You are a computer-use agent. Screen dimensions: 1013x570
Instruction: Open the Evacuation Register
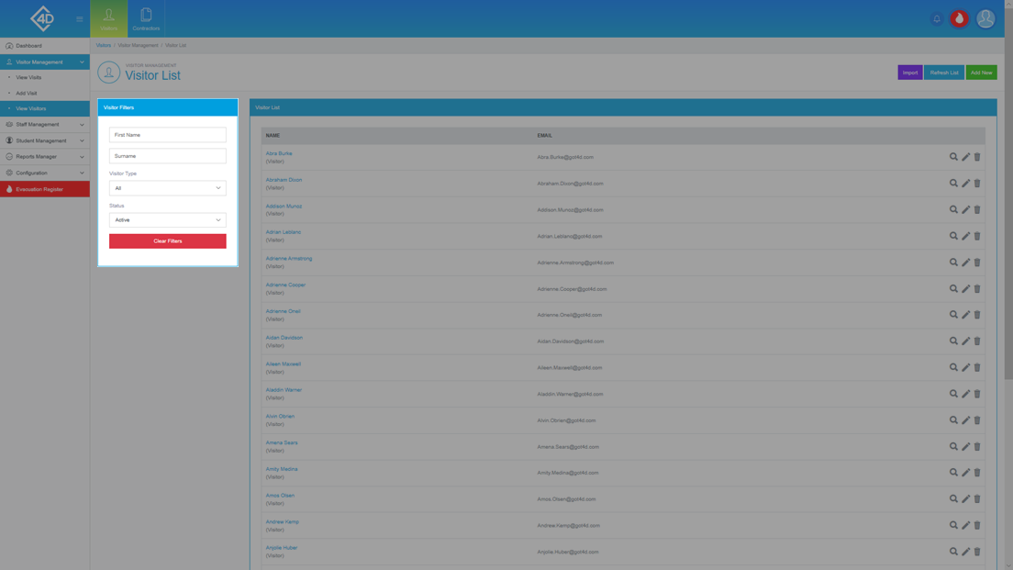pyautogui.click(x=45, y=189)
